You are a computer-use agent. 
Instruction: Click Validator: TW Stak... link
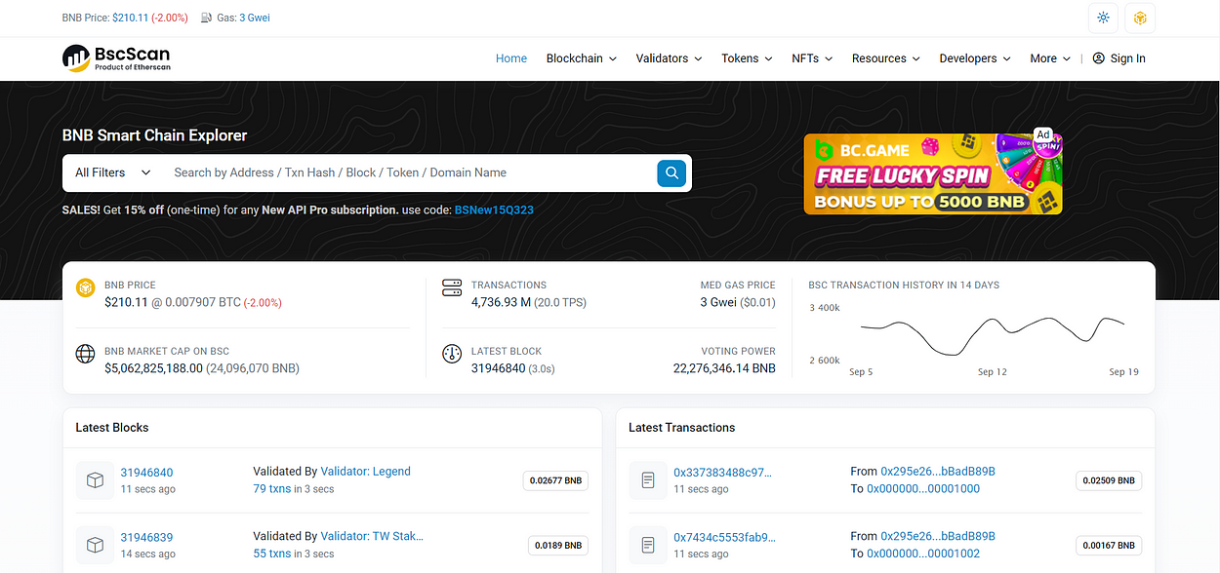(372, 536)
